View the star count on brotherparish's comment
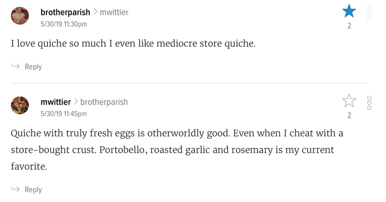The width and height of the screenshot is (386, 202). (349, 26)
